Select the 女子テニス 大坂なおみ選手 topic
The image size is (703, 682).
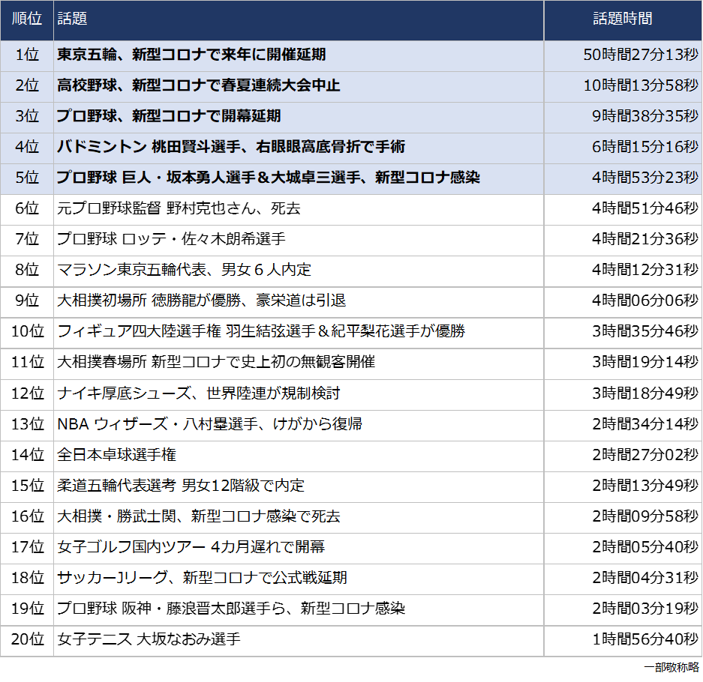pyautogui.click(x=149, y=640)
